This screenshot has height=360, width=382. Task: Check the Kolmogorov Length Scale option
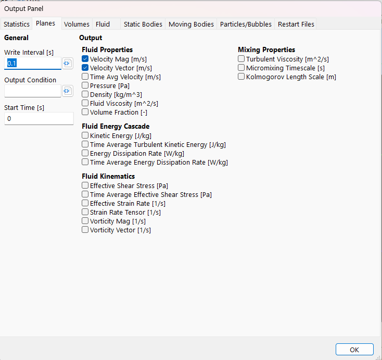(241, 77)
